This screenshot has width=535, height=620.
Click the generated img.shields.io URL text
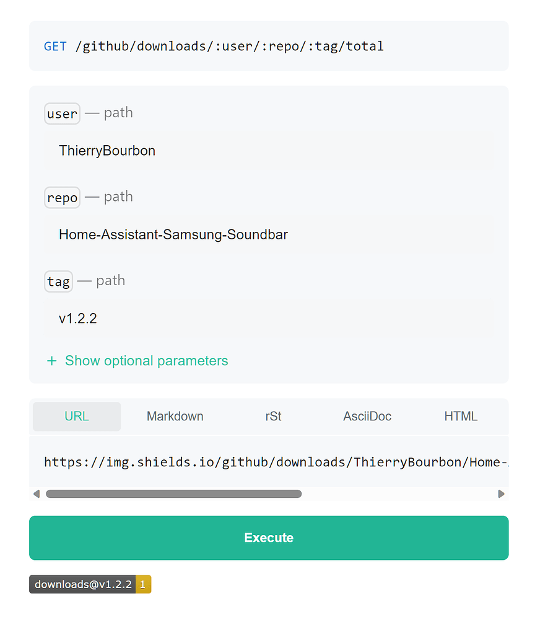click(x=272, y=462)
